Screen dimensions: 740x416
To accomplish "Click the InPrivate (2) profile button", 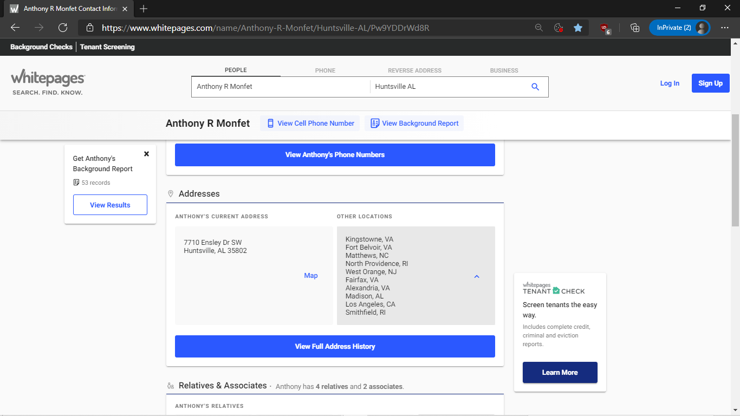I will pos(679,28).
